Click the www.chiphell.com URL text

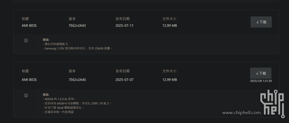(x=241, y=113)
